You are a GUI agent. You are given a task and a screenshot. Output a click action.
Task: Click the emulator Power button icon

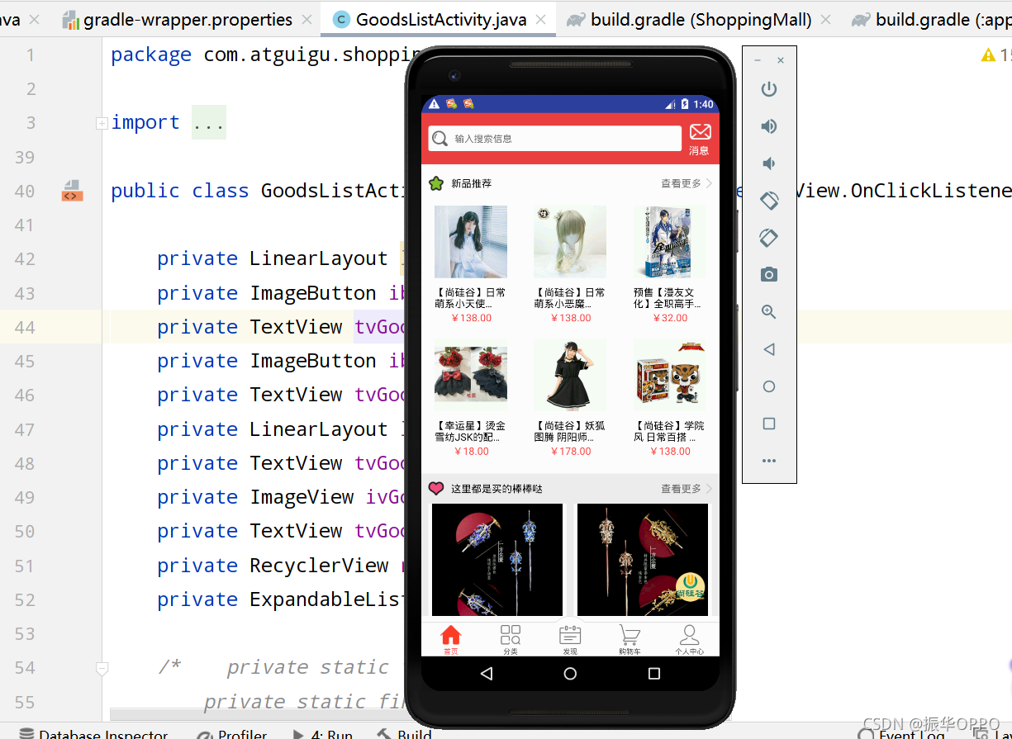[769, 89]
